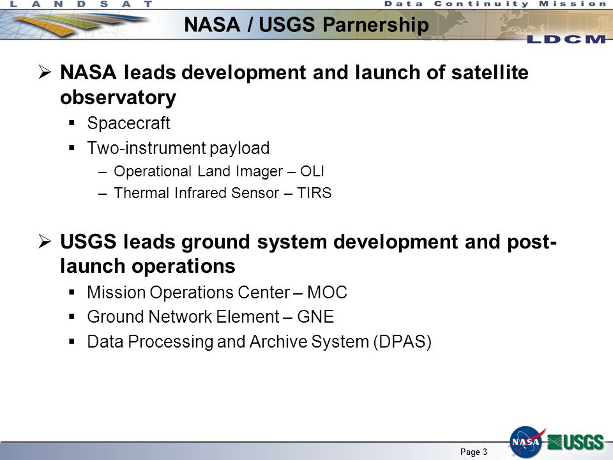Click the 'Data Continuity Mission' header text
Screen dimensions: 613x460
point(496,4)
